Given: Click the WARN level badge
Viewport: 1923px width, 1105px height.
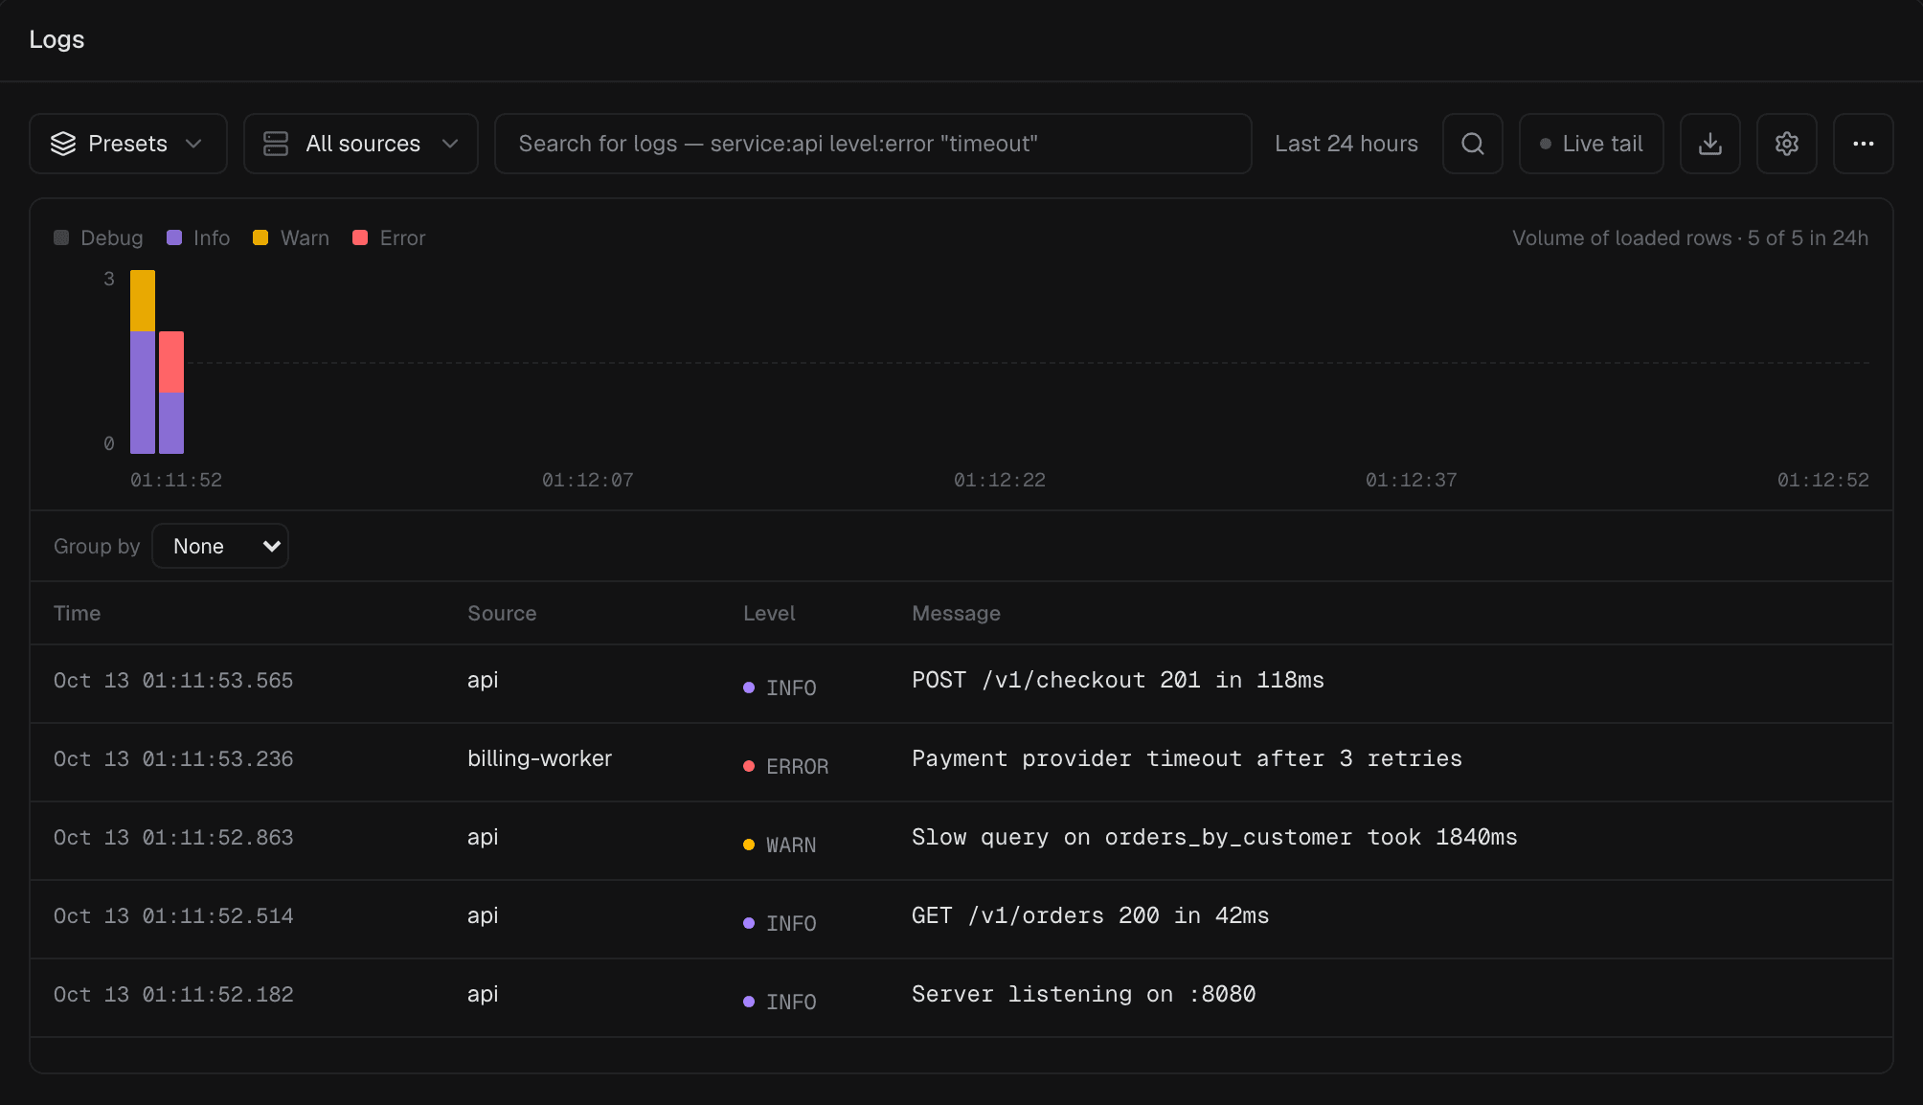Looking at the screenshot, I should tap(780, 845).
